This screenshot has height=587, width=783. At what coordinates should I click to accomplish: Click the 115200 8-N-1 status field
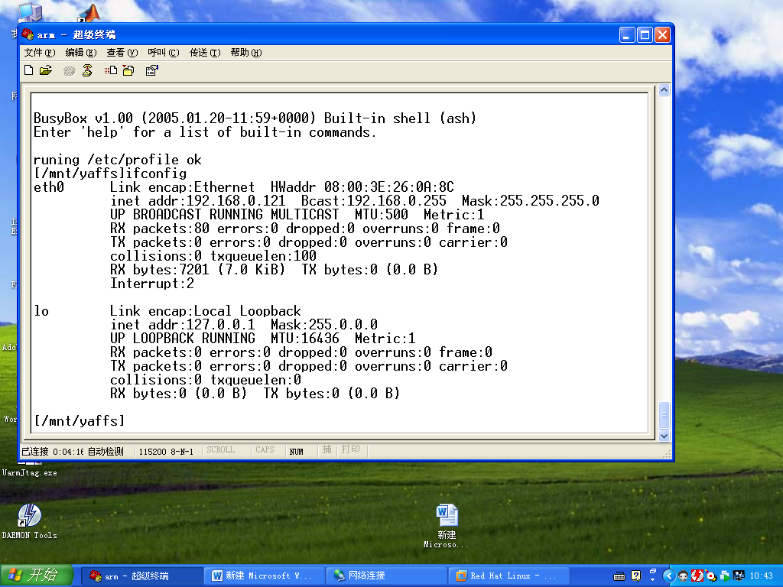pos(168,451)
